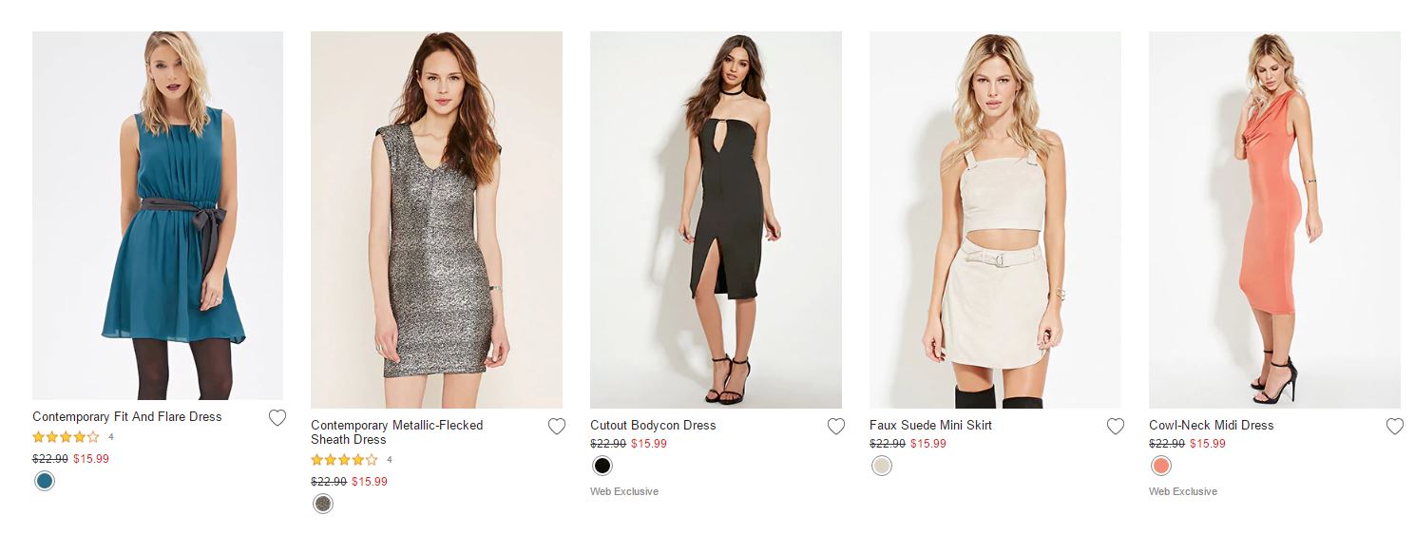Click heart icon for Metallic-Flecked Sheath Dress

(557, 427)
